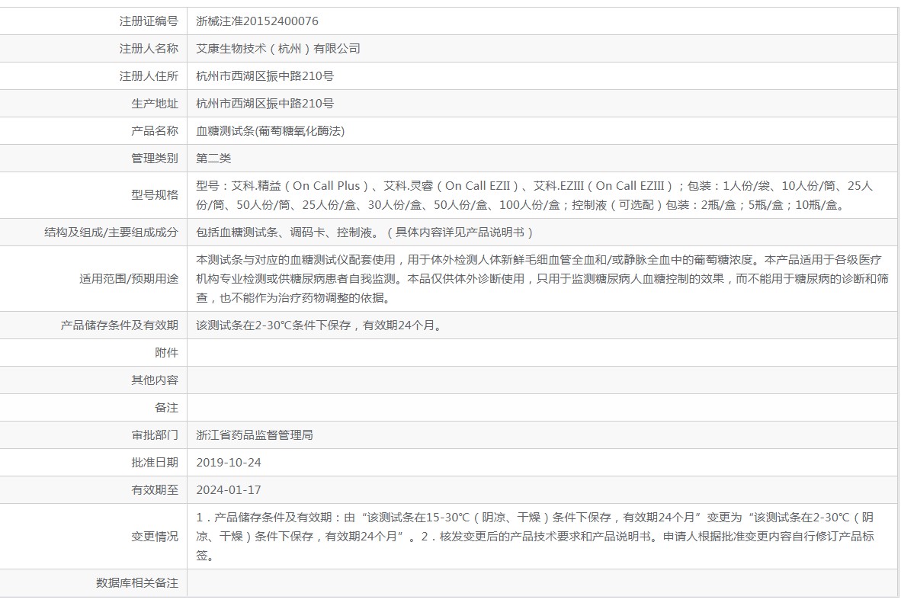Select the 第二类 category value
Image resolution: width=901 pixels, height=606 pixels.
[213, 159]
